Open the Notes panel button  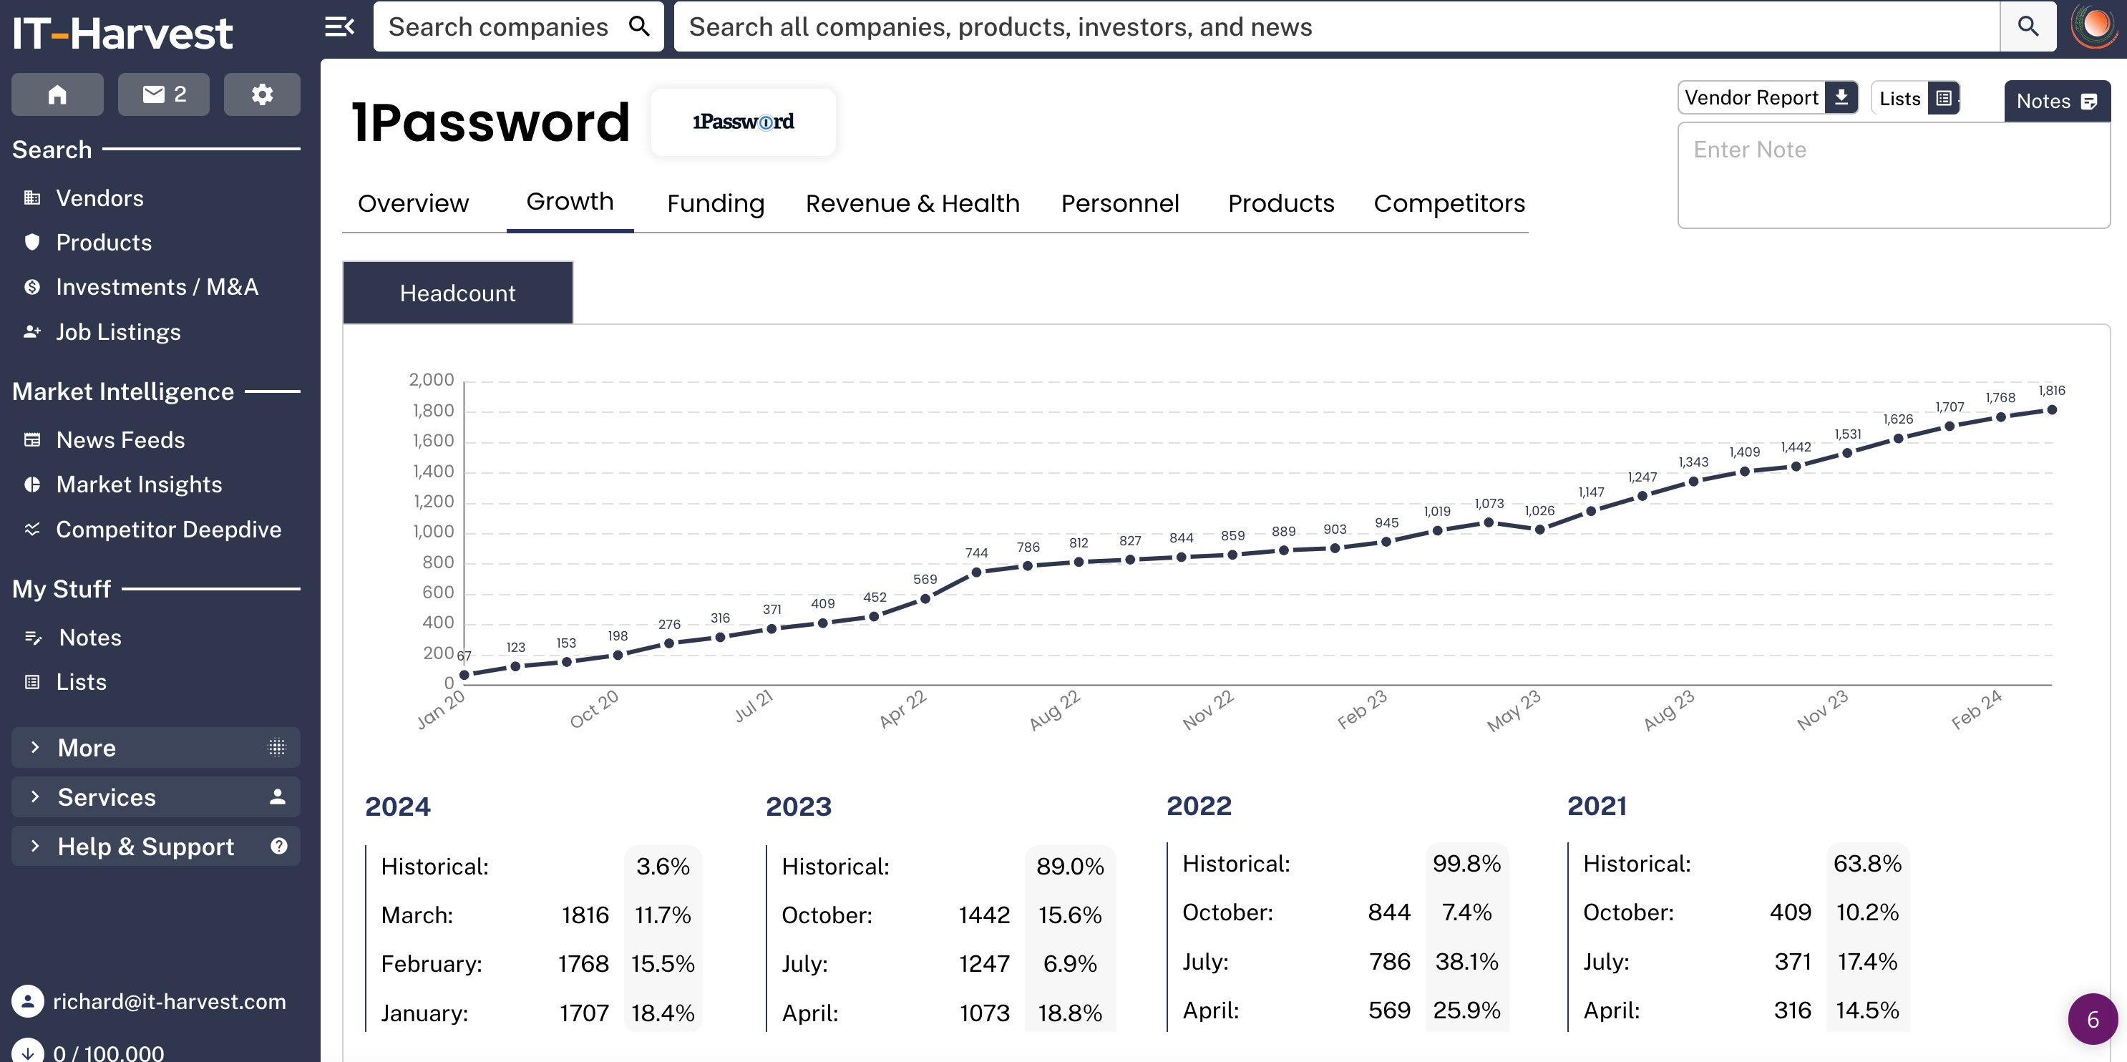click(x=2057, y=101)
